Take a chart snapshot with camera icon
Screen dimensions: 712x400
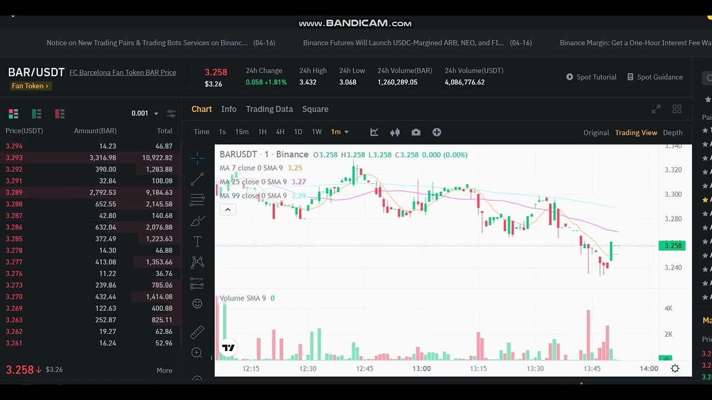click(416, 132)
